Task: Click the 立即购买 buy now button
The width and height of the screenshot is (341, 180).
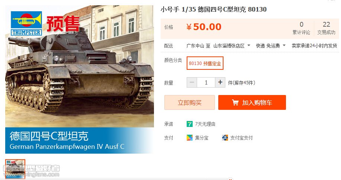Action: [x=190, y=102]
